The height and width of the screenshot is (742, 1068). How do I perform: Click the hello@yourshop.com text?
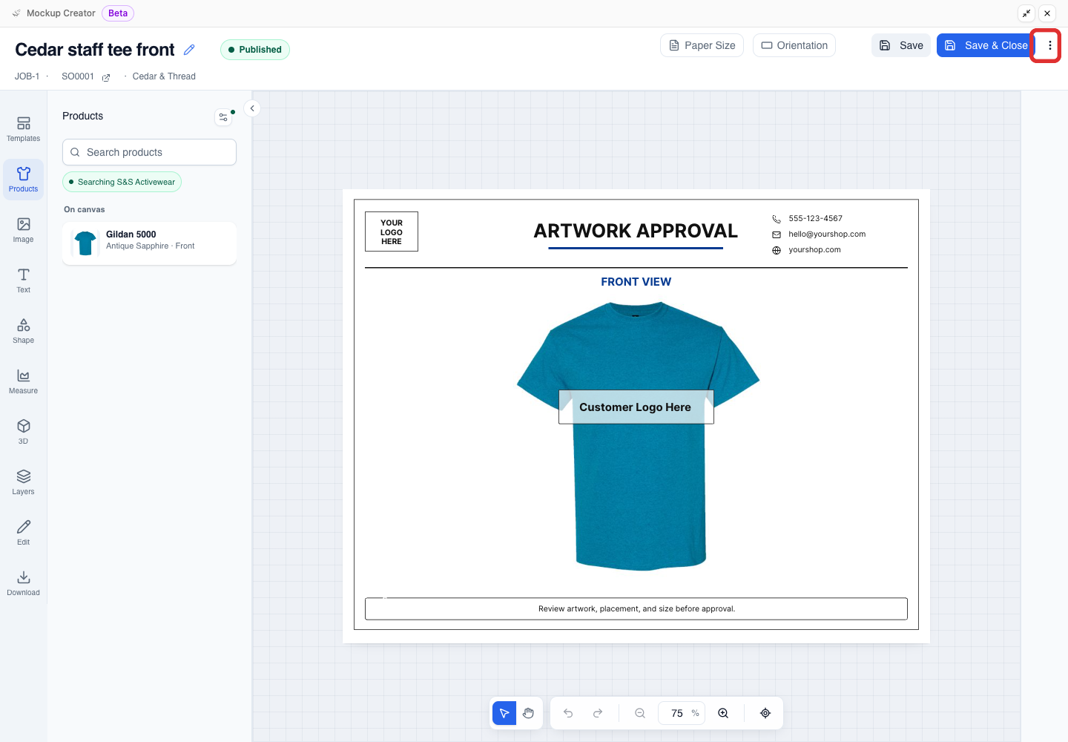coord(827,234)
